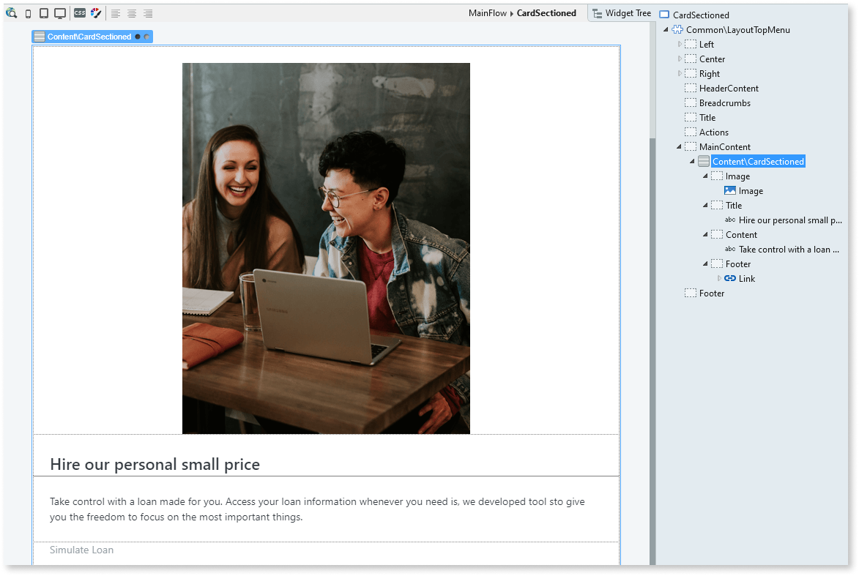859x576 pixels.
Task: Open the CSS editor icon
Action: (x=81, y=12)
